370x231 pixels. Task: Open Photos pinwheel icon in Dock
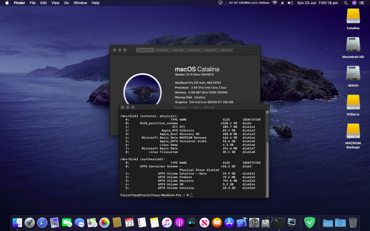pyautogui.click(x=104, y=222)
